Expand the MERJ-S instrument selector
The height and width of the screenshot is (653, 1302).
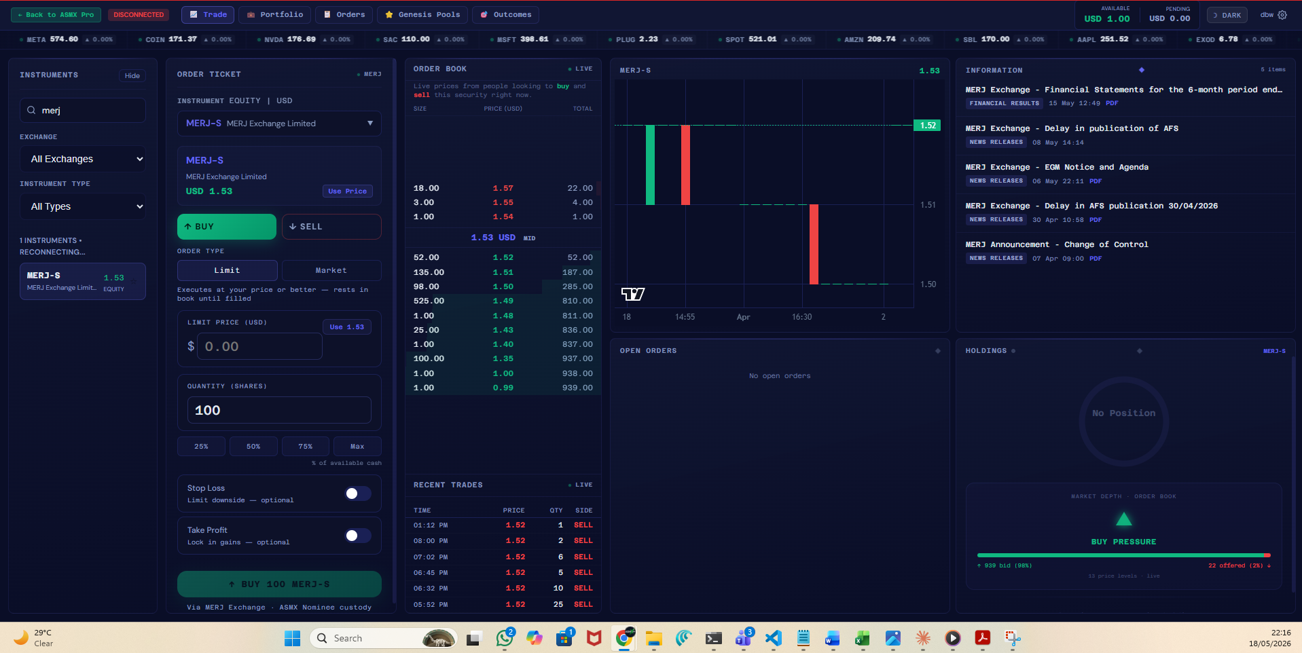pyautogui.click(x=279, y=124)
